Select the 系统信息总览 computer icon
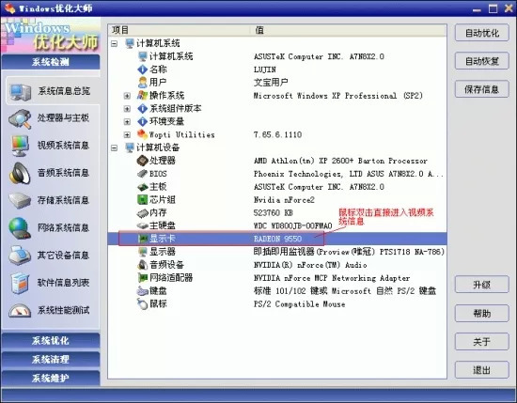Screen dimensions: 517x403 point(20,92)
